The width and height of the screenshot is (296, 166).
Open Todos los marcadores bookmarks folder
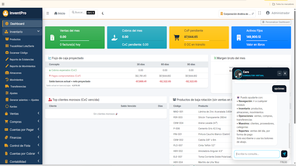click(283, 4)
